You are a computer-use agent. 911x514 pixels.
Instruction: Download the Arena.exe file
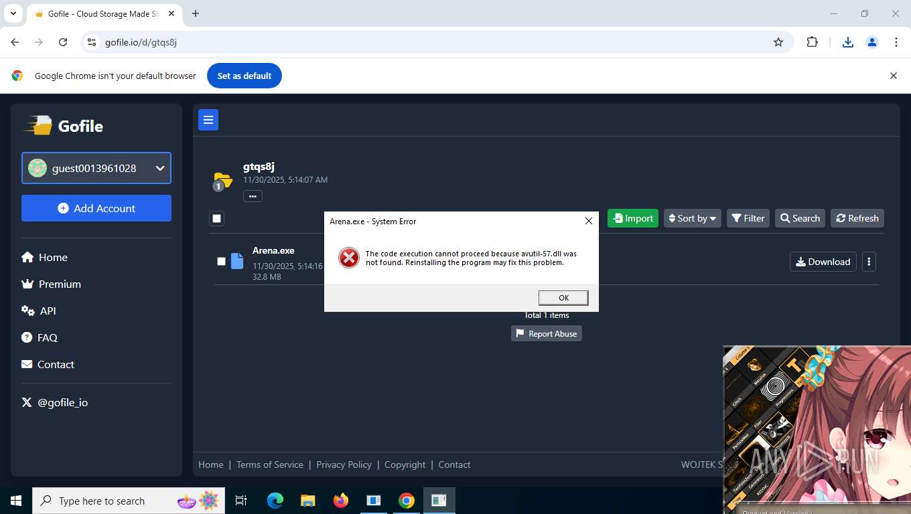click(823, 262)
